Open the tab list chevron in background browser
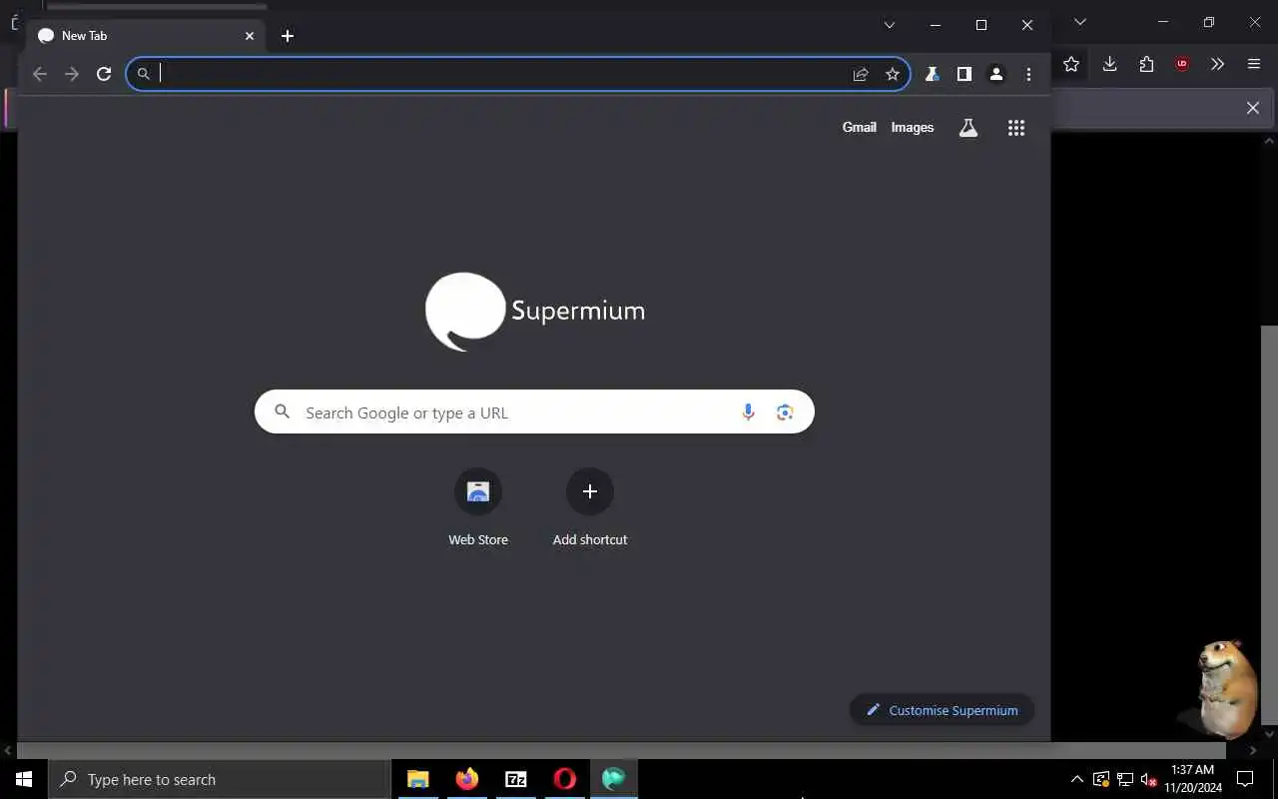Image resolution: width=1278 pixels, height=799 pixels. [x=1079, y=22]
